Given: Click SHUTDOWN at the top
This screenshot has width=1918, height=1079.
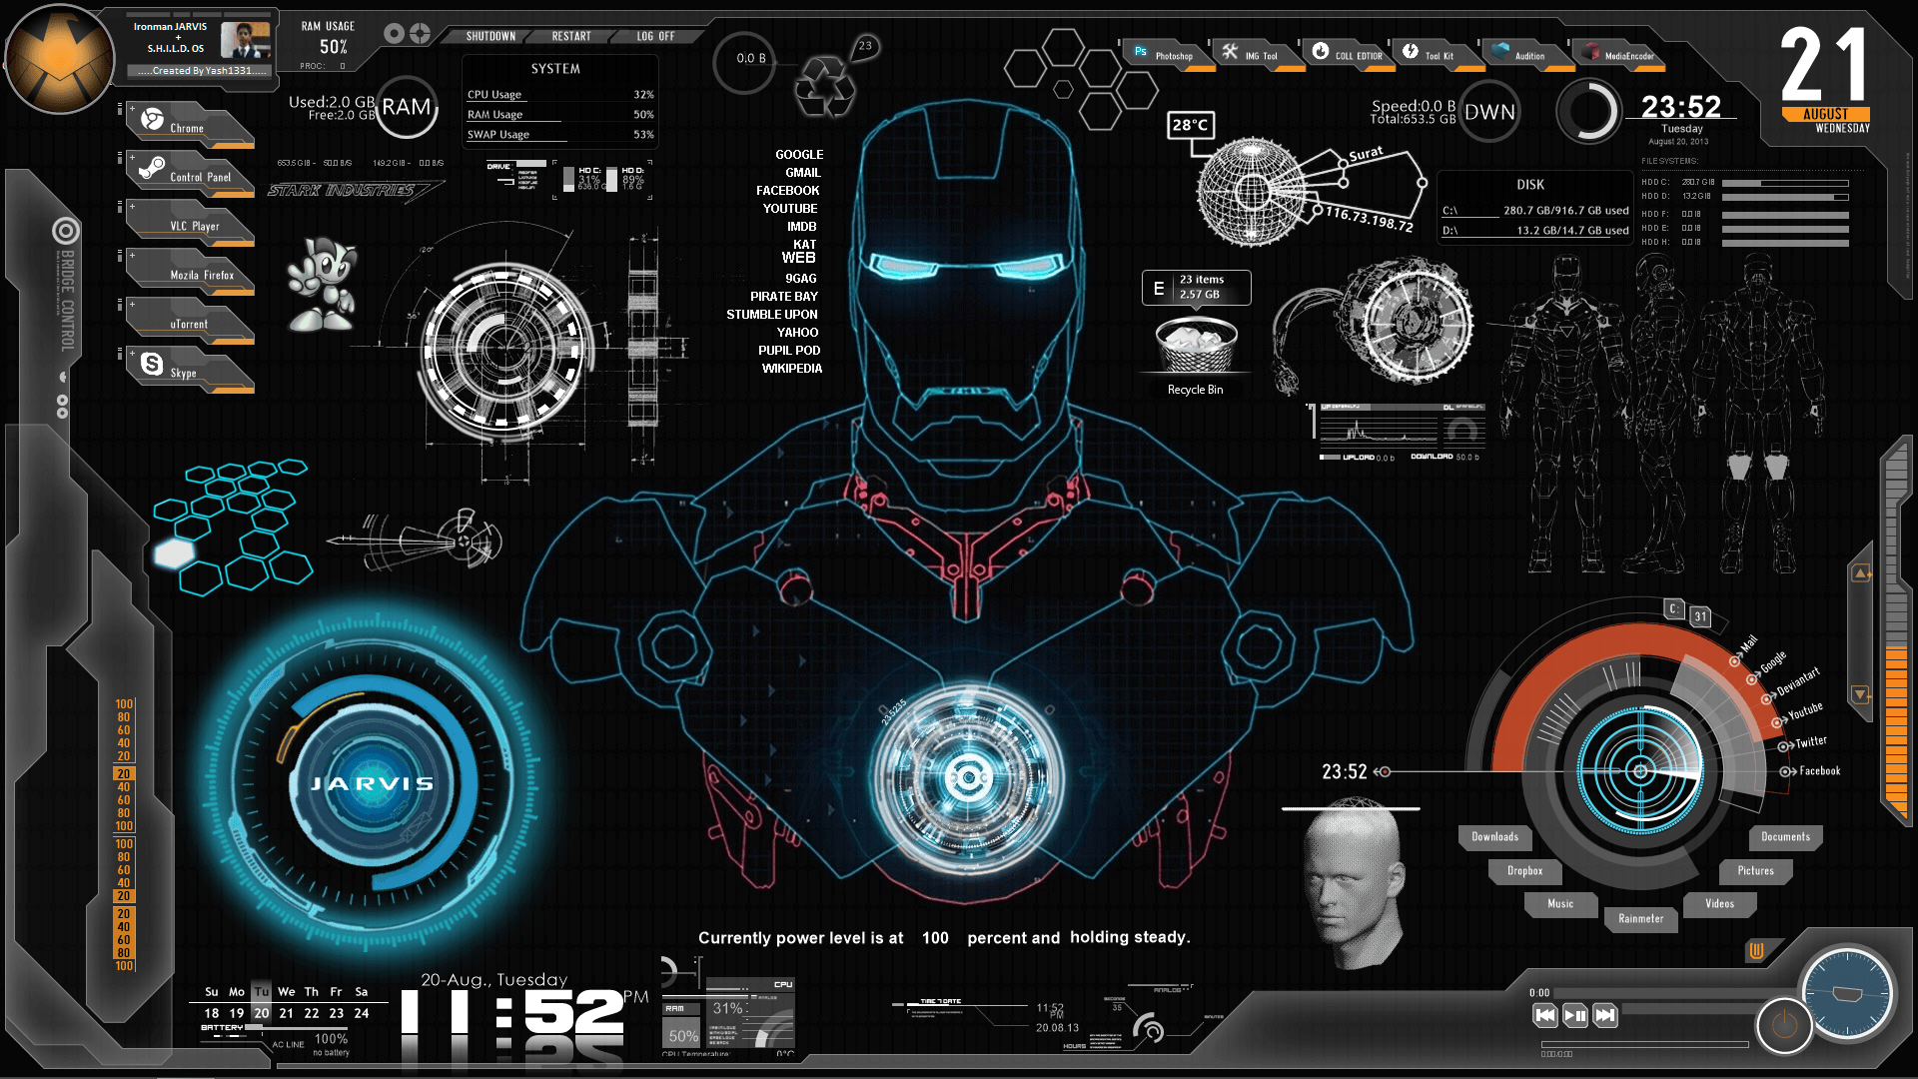Looking at the screenshot, I should click(490, 36).
